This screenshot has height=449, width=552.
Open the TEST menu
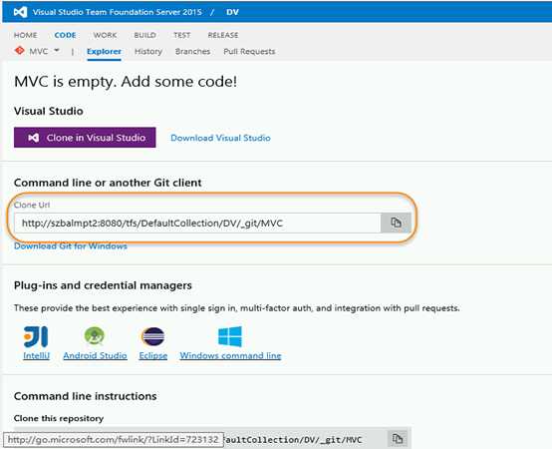[x=181, y=35]
